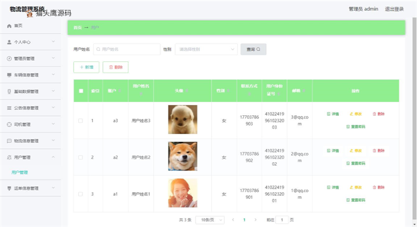This screenshot has height=227, width=417.
Task: Click the 公告信息管理 list icon
Action: [9, 107]
